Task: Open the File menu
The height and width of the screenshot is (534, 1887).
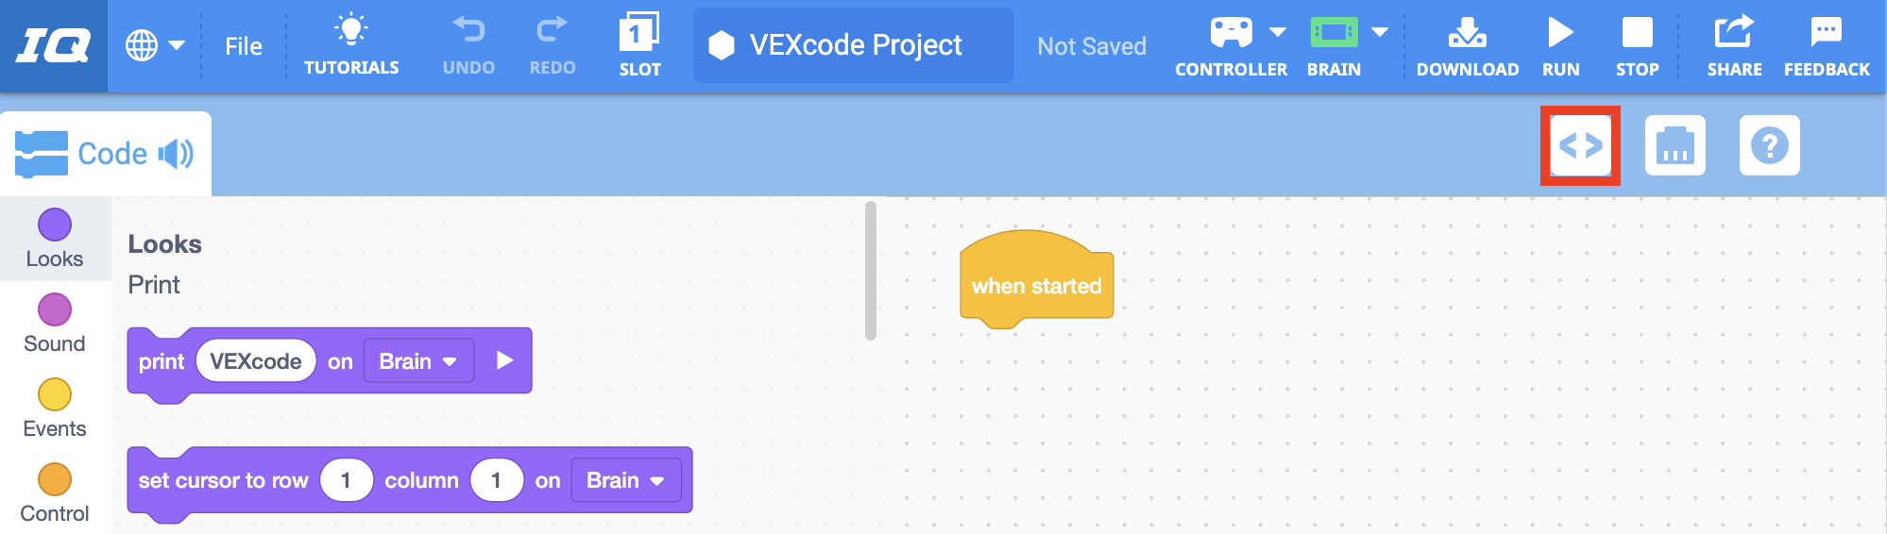Action: 244,45
